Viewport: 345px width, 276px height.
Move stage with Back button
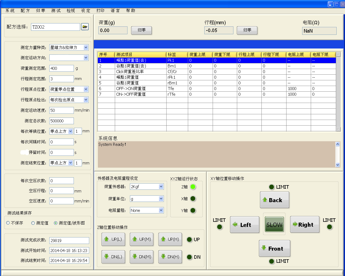[274, 200]
